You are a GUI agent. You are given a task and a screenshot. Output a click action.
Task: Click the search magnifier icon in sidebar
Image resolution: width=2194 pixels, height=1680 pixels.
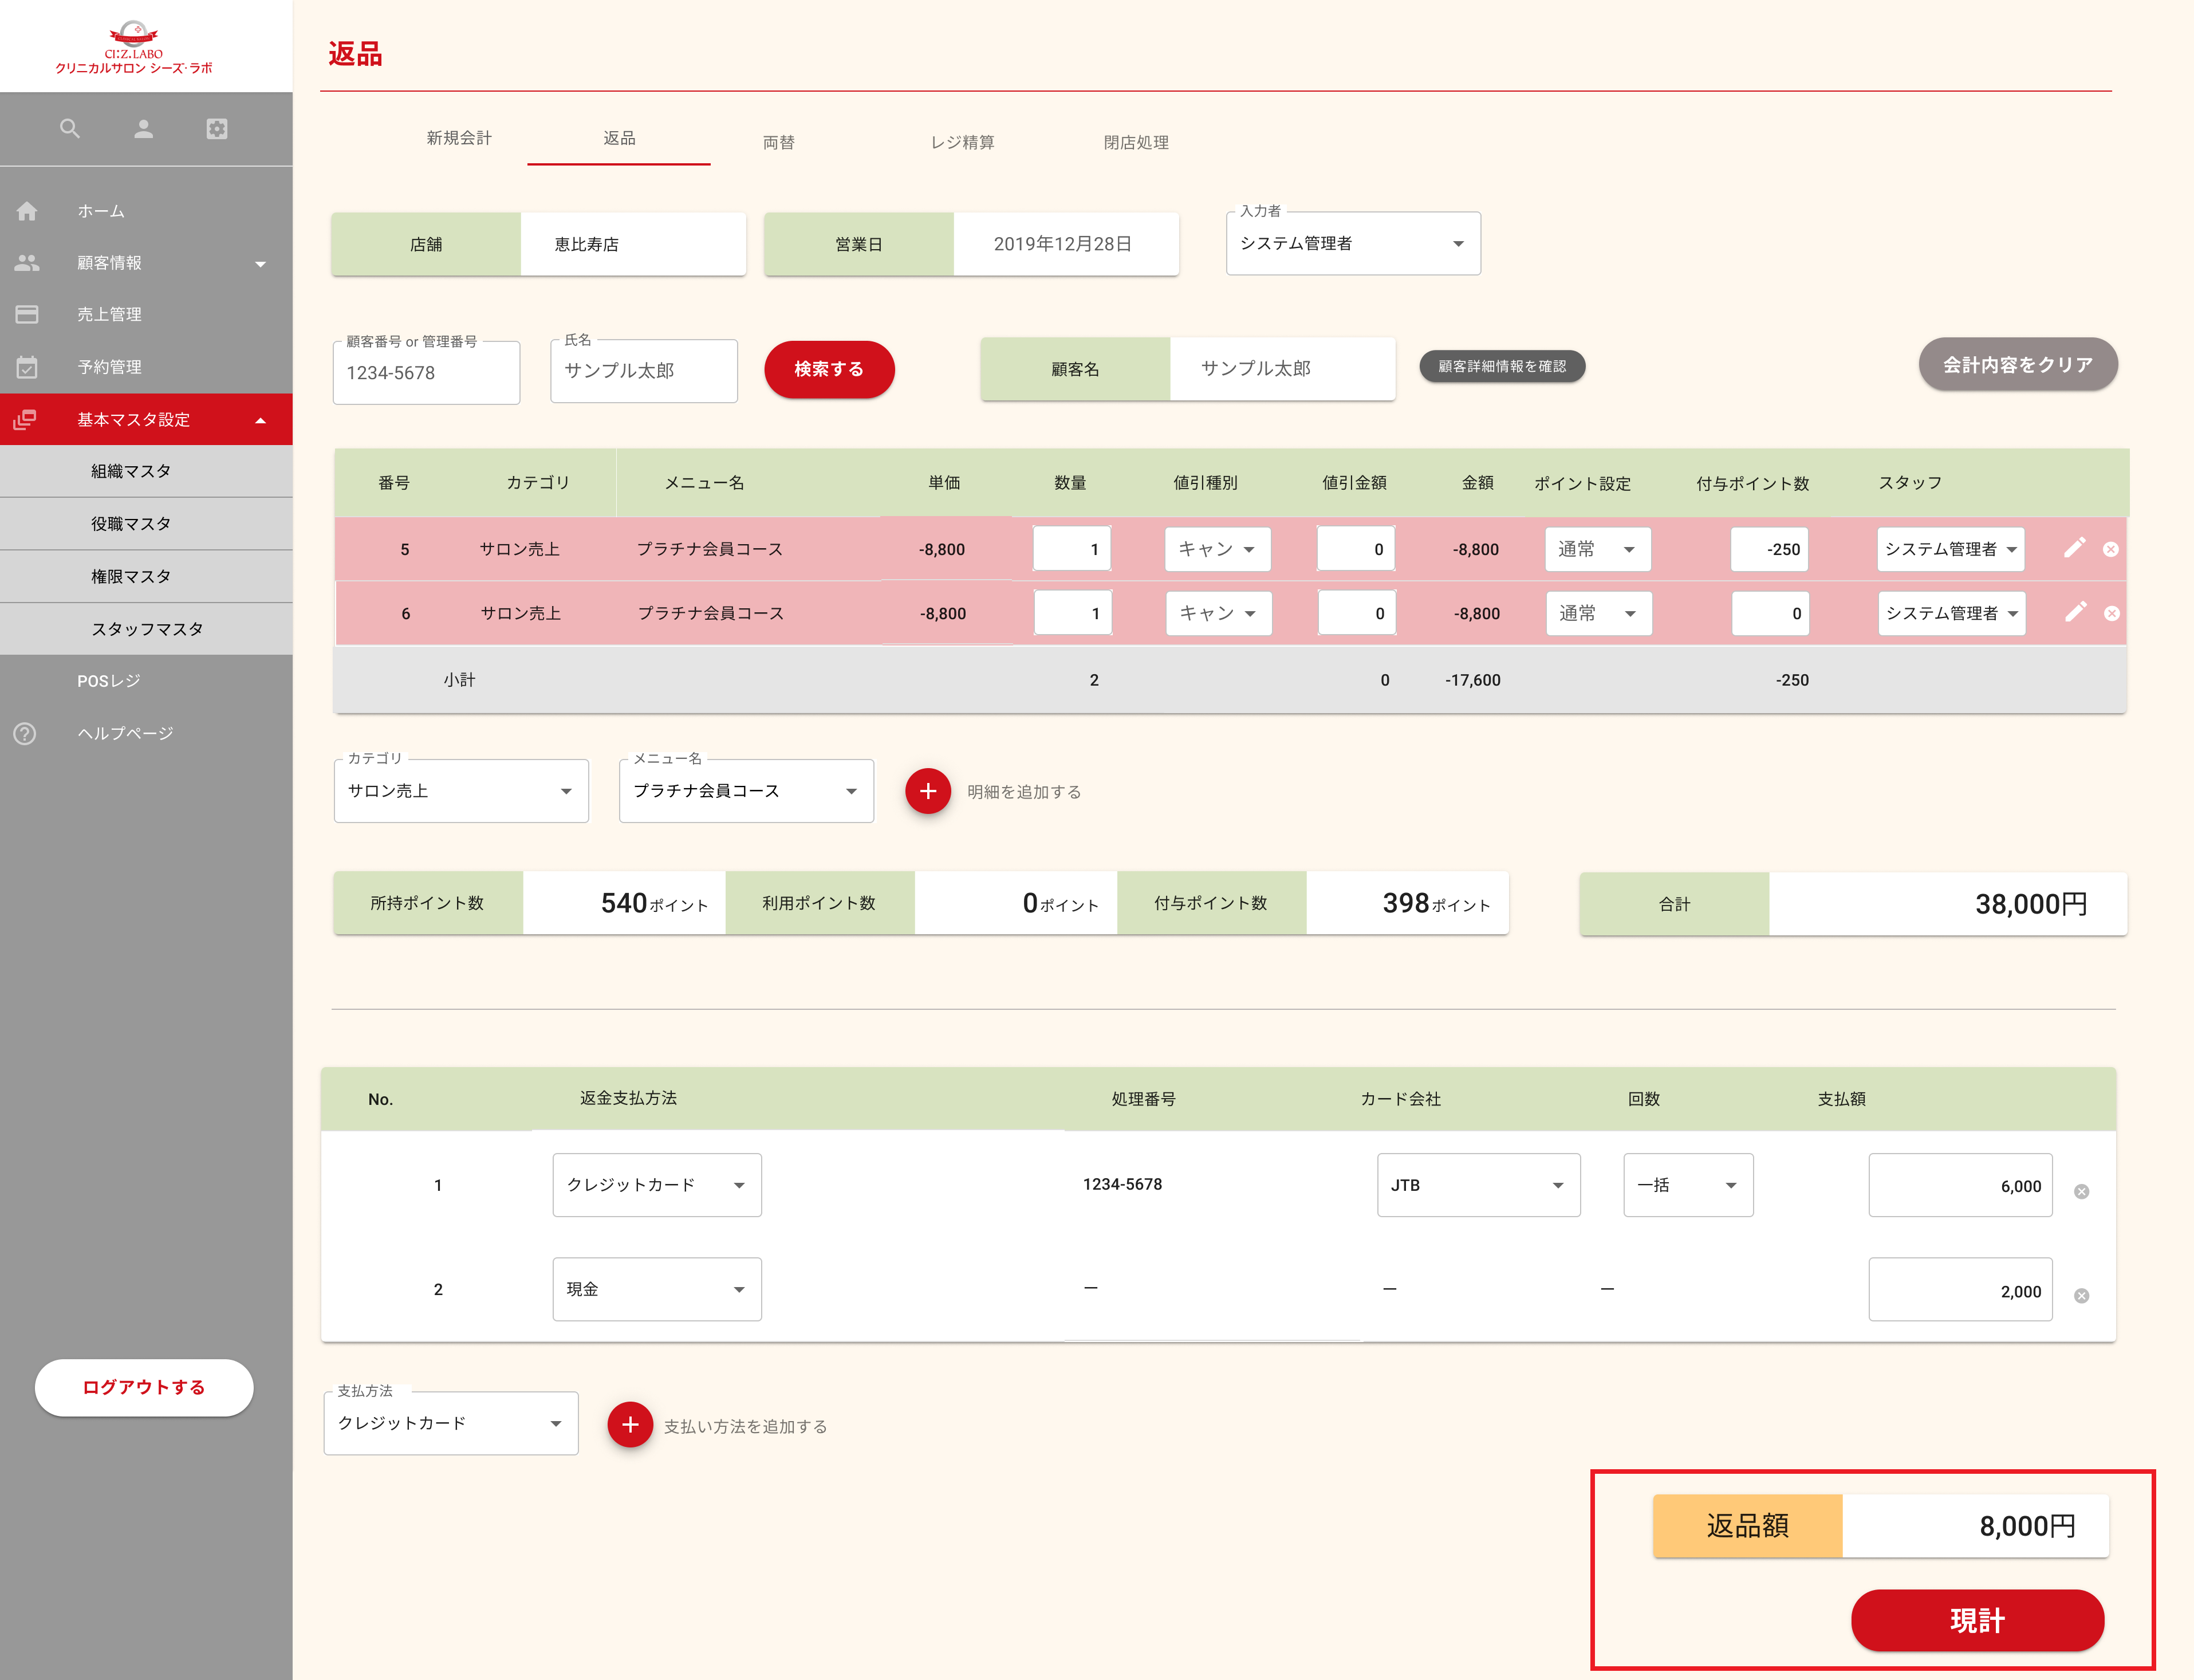click(69, 129)
